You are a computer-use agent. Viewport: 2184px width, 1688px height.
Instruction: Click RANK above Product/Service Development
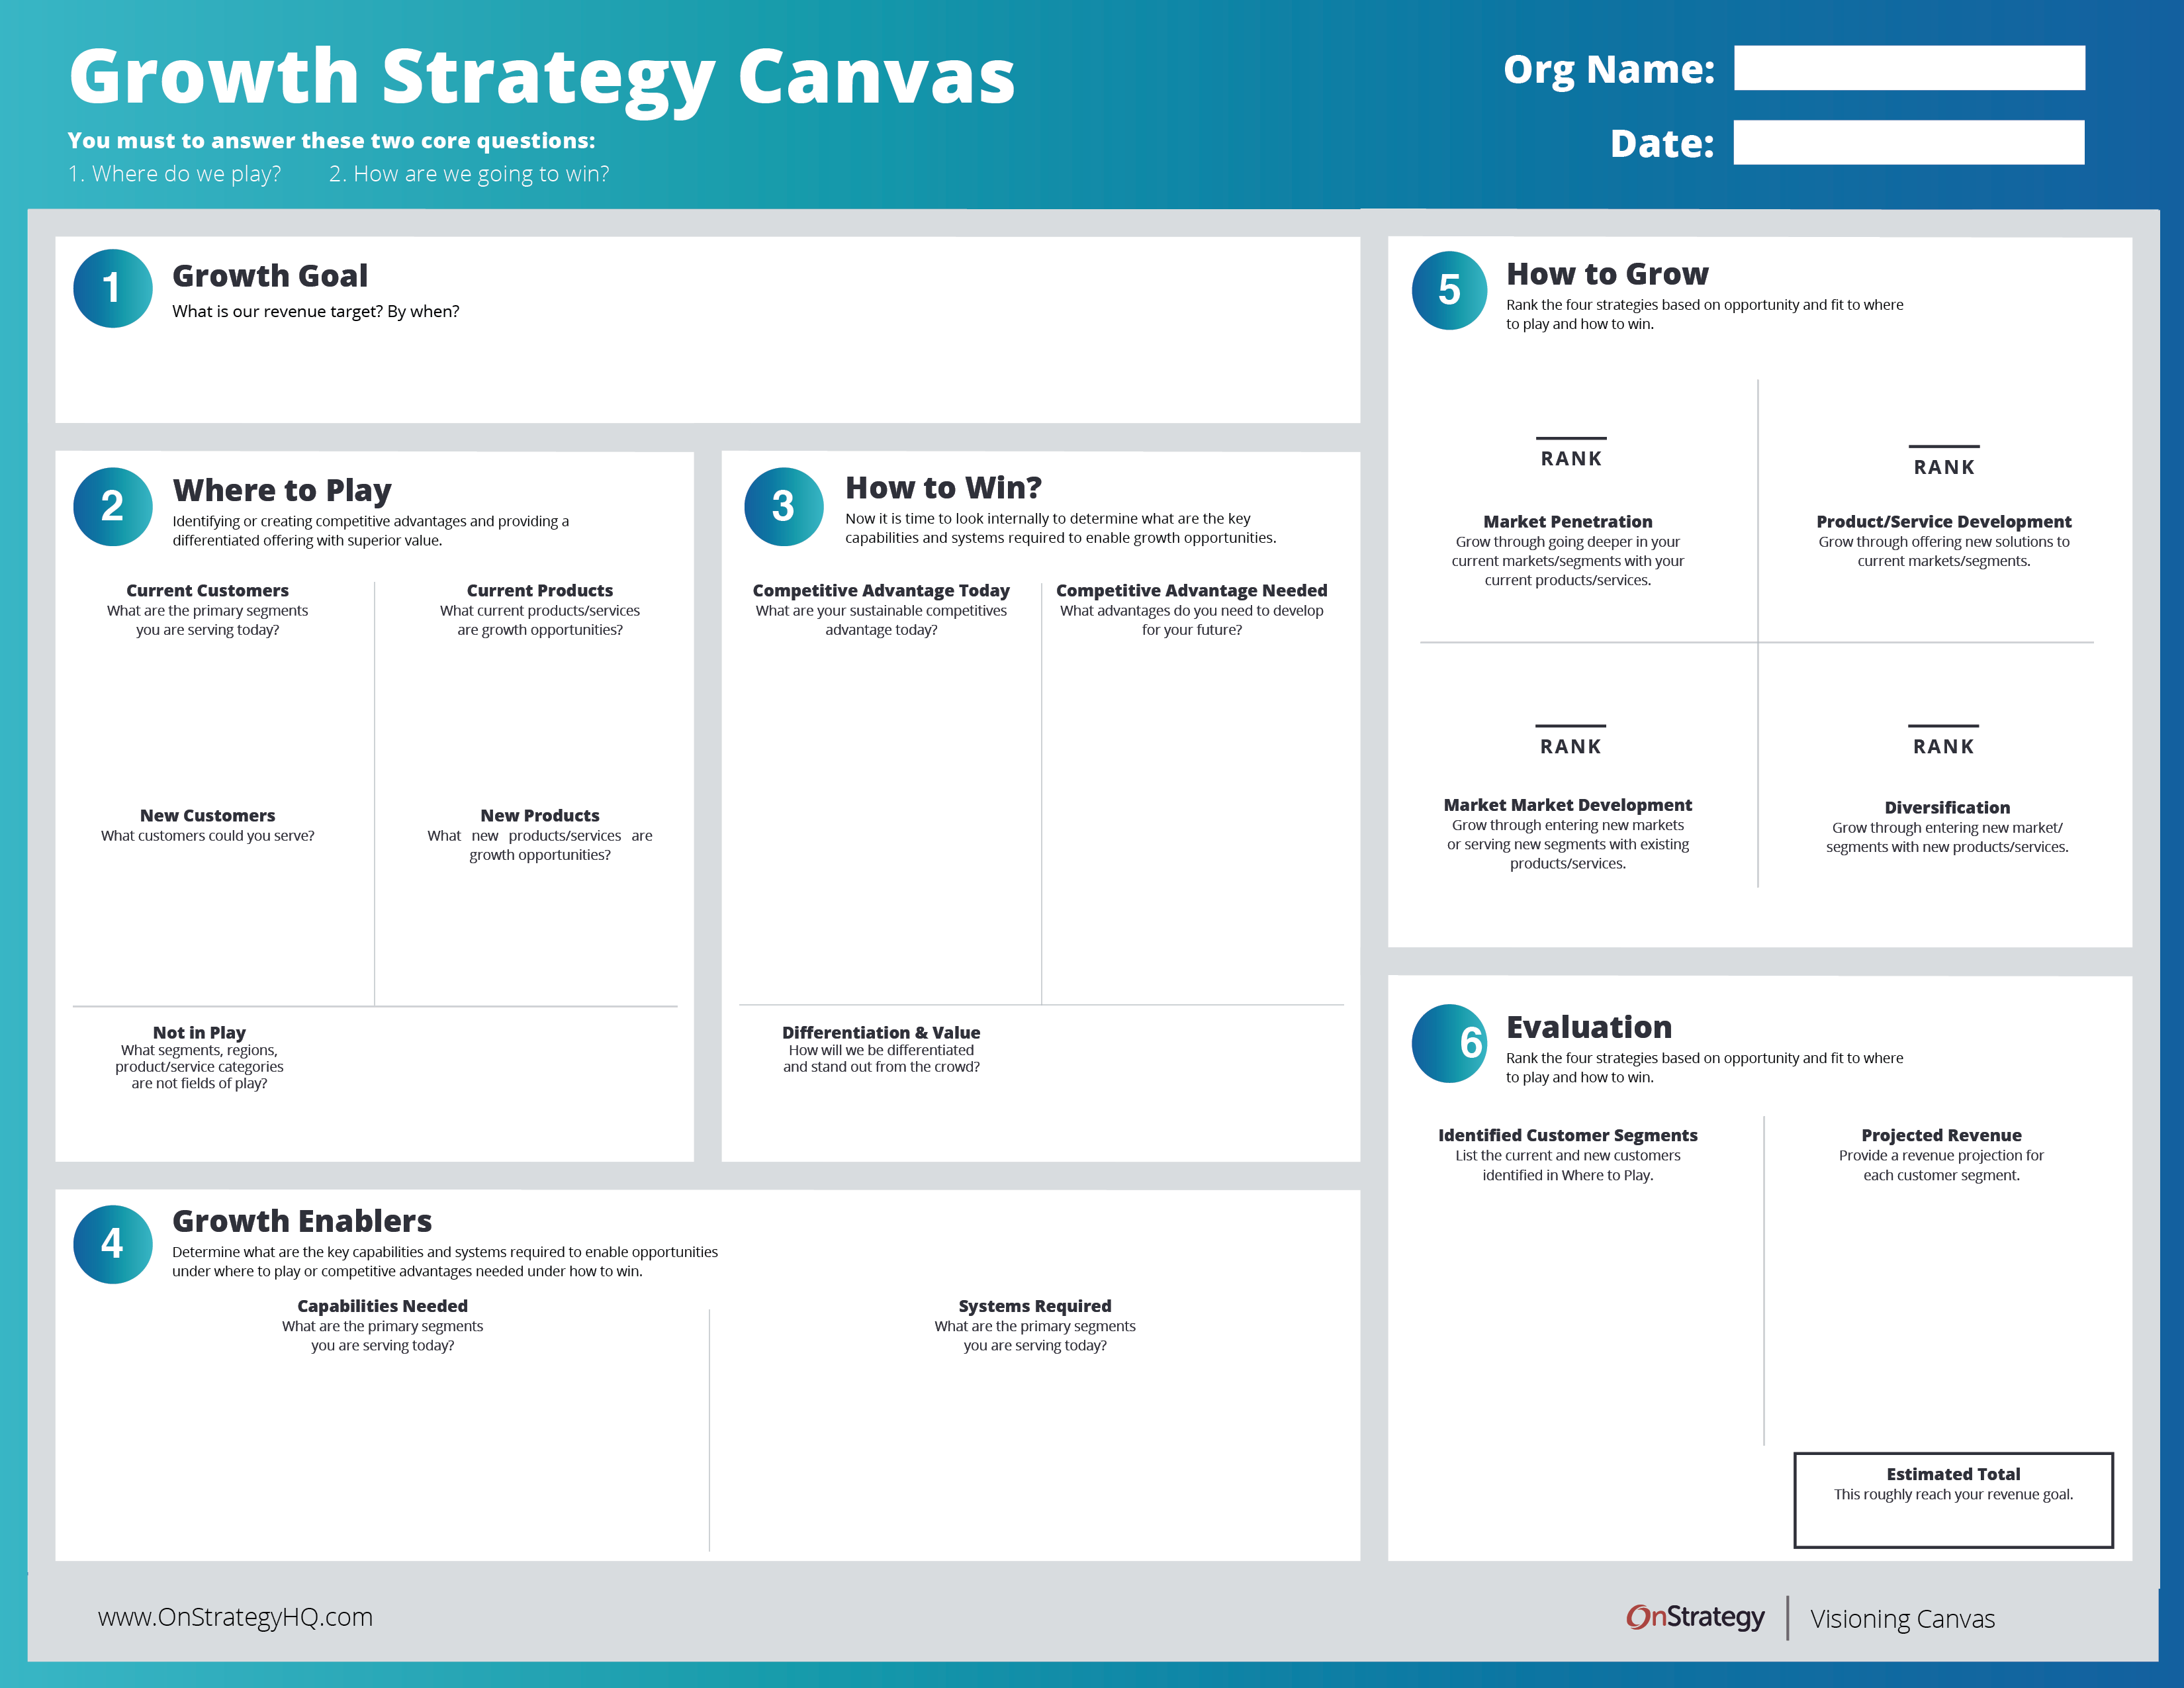coord(1944,467)
